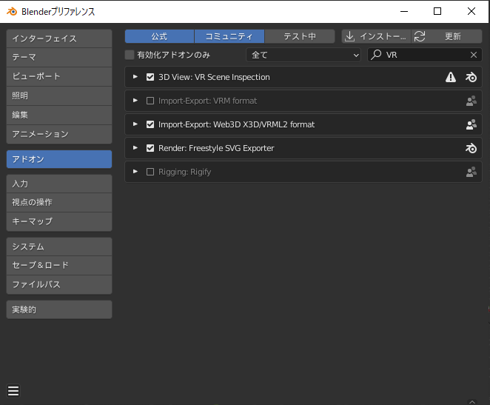Click community icon on Web3D X3D/VRML2 row

click(471, 124)
